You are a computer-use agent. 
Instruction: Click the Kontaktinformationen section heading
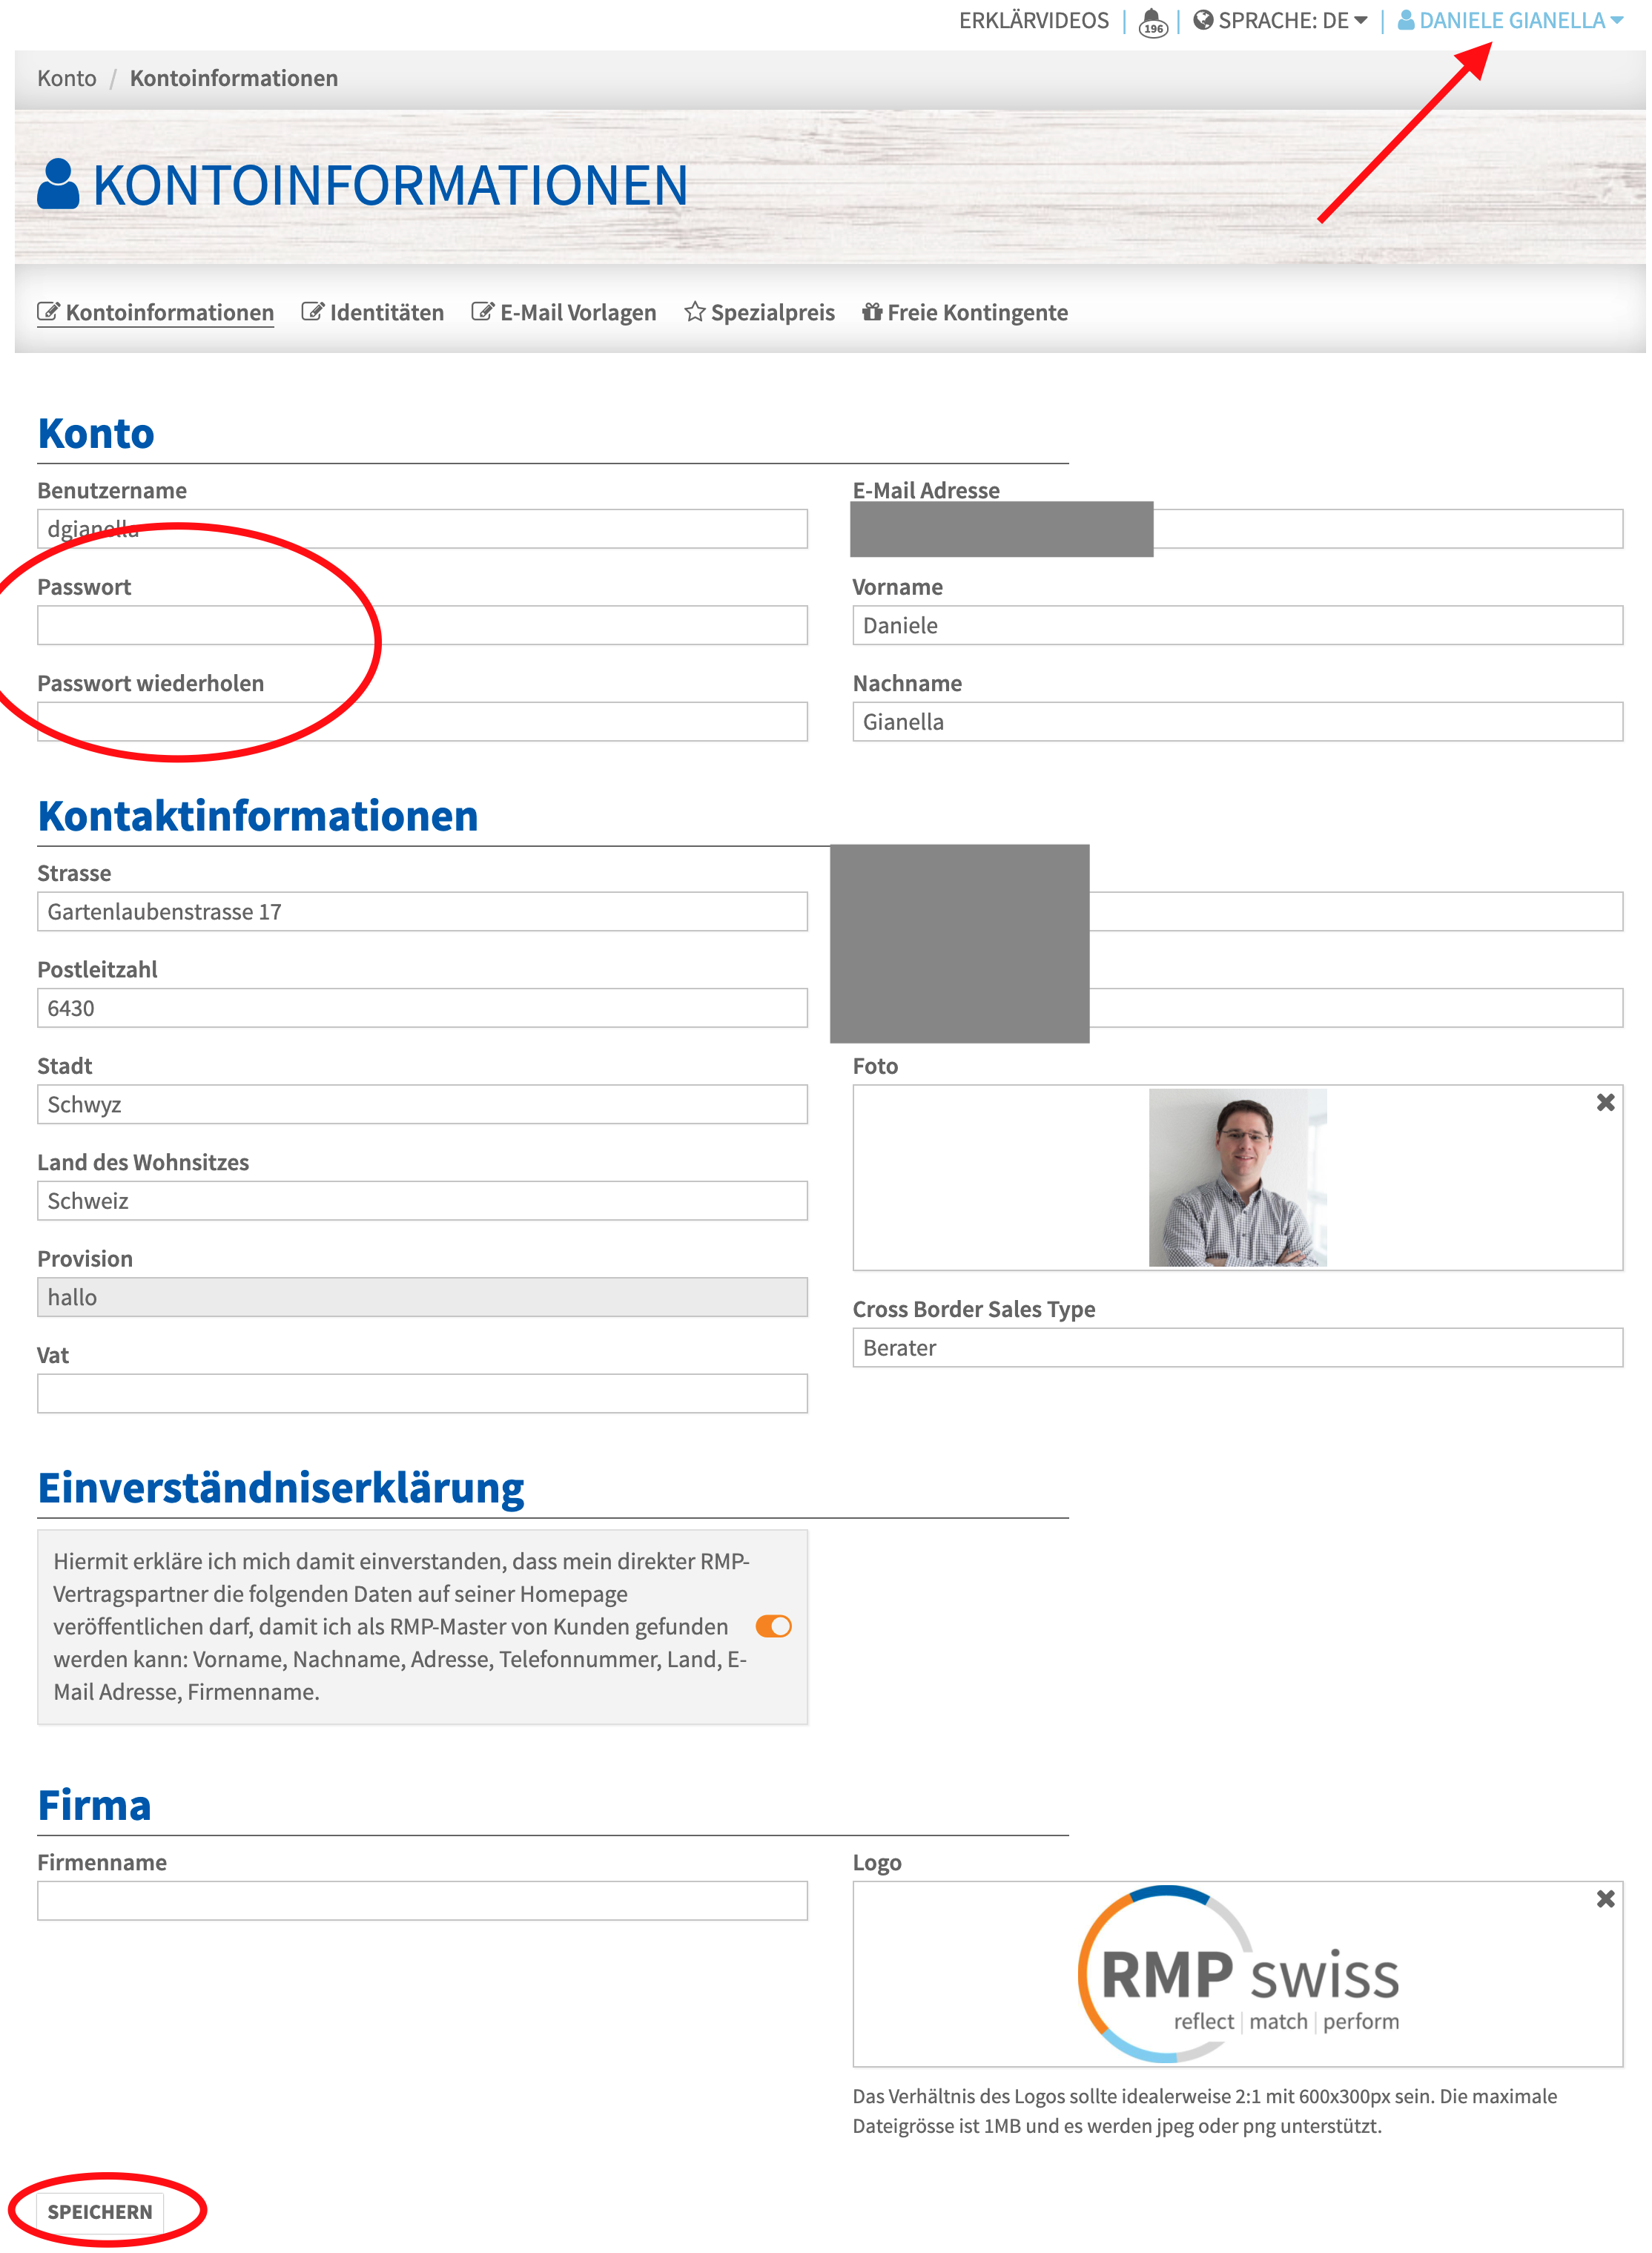(258, 816)
